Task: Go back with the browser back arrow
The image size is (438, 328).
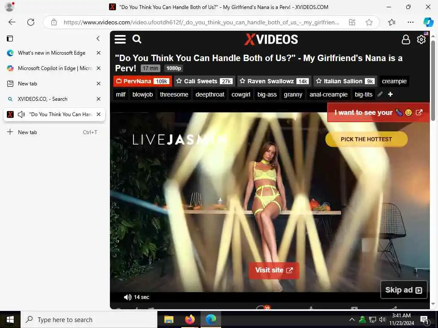Action: coord(12,22)
